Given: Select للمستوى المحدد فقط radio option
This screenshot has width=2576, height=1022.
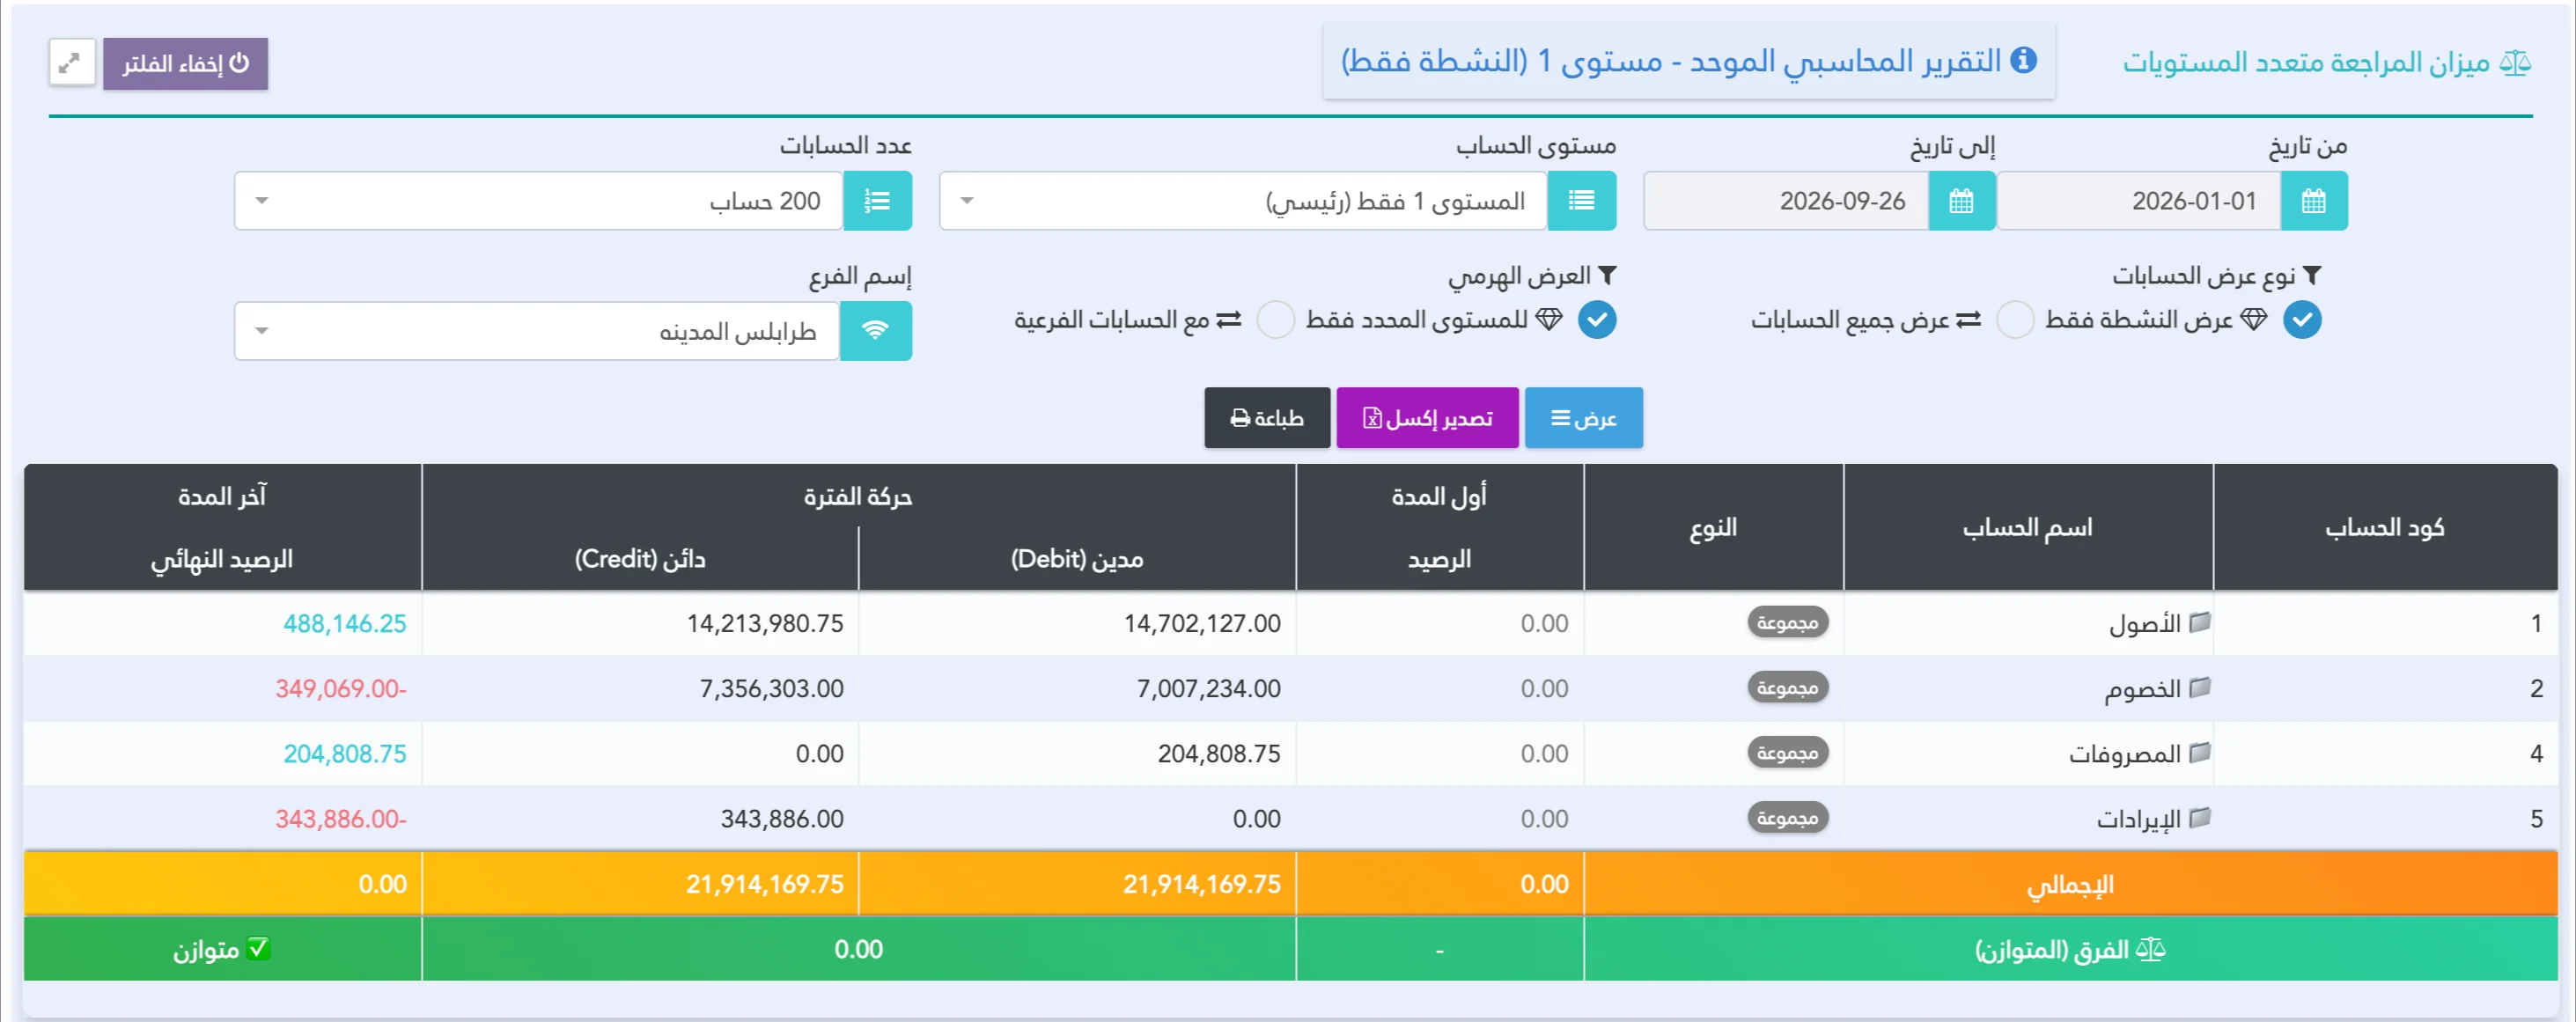Looking at the screenshot, I should (x=1597, y=320).
